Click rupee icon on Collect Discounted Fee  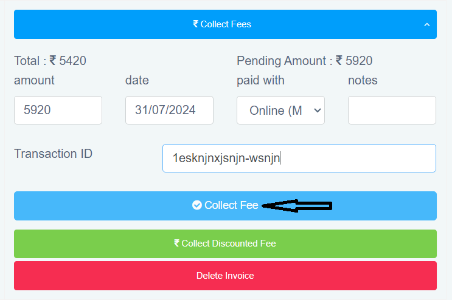(176, 243)
